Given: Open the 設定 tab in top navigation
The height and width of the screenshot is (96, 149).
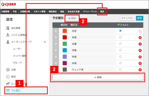Looking at the screenshot, I should pyautogui.click(x=102, y=11).
